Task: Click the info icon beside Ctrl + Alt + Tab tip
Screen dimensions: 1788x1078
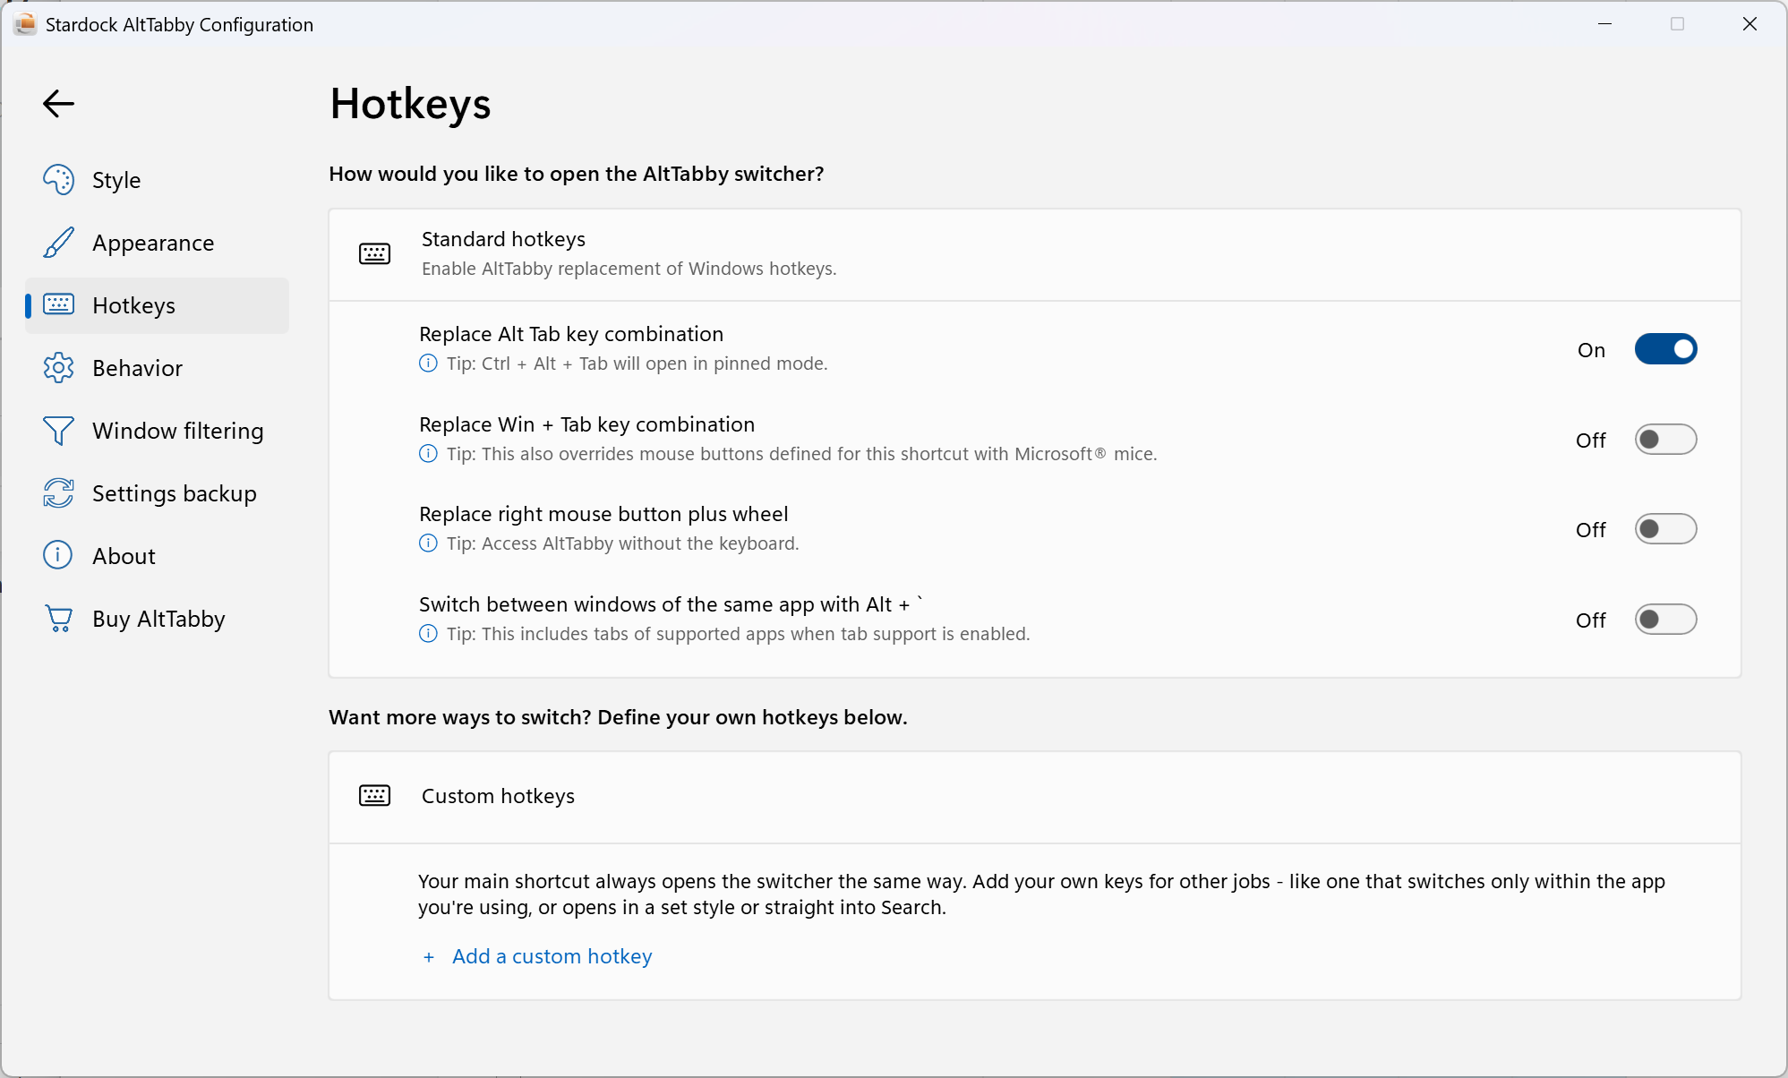Action: point(429,364)
